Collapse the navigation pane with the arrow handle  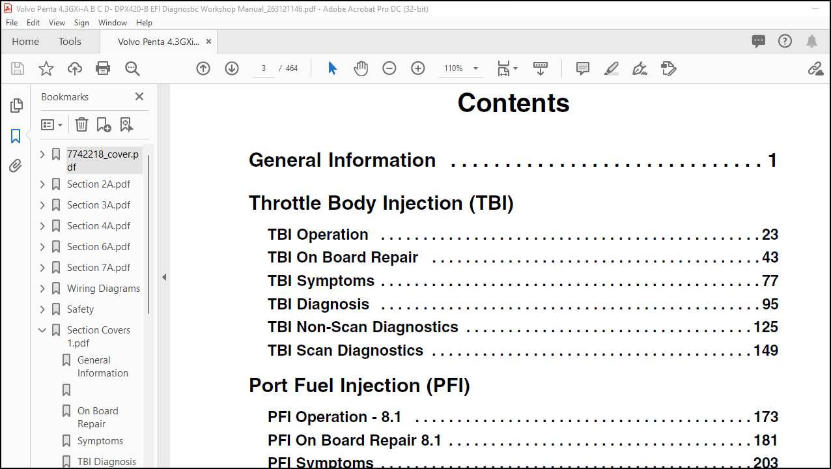[164, 277]
